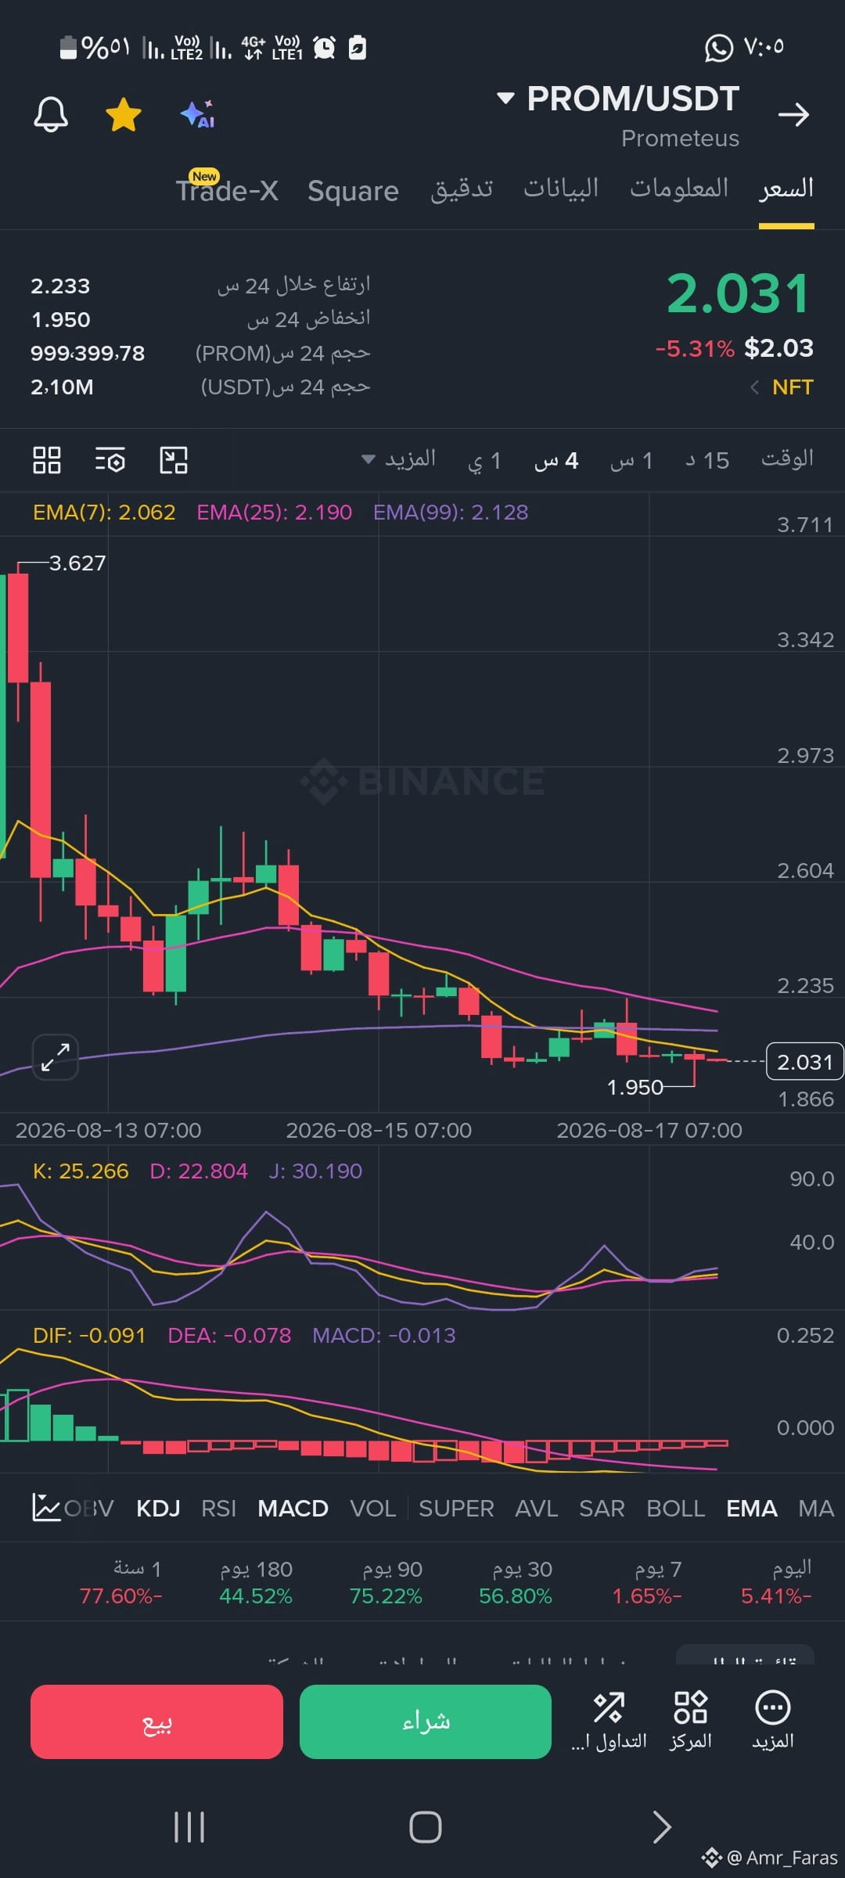Toggle the AVL indicator
Screen dimensions: 845x1878
[537, 1508]
